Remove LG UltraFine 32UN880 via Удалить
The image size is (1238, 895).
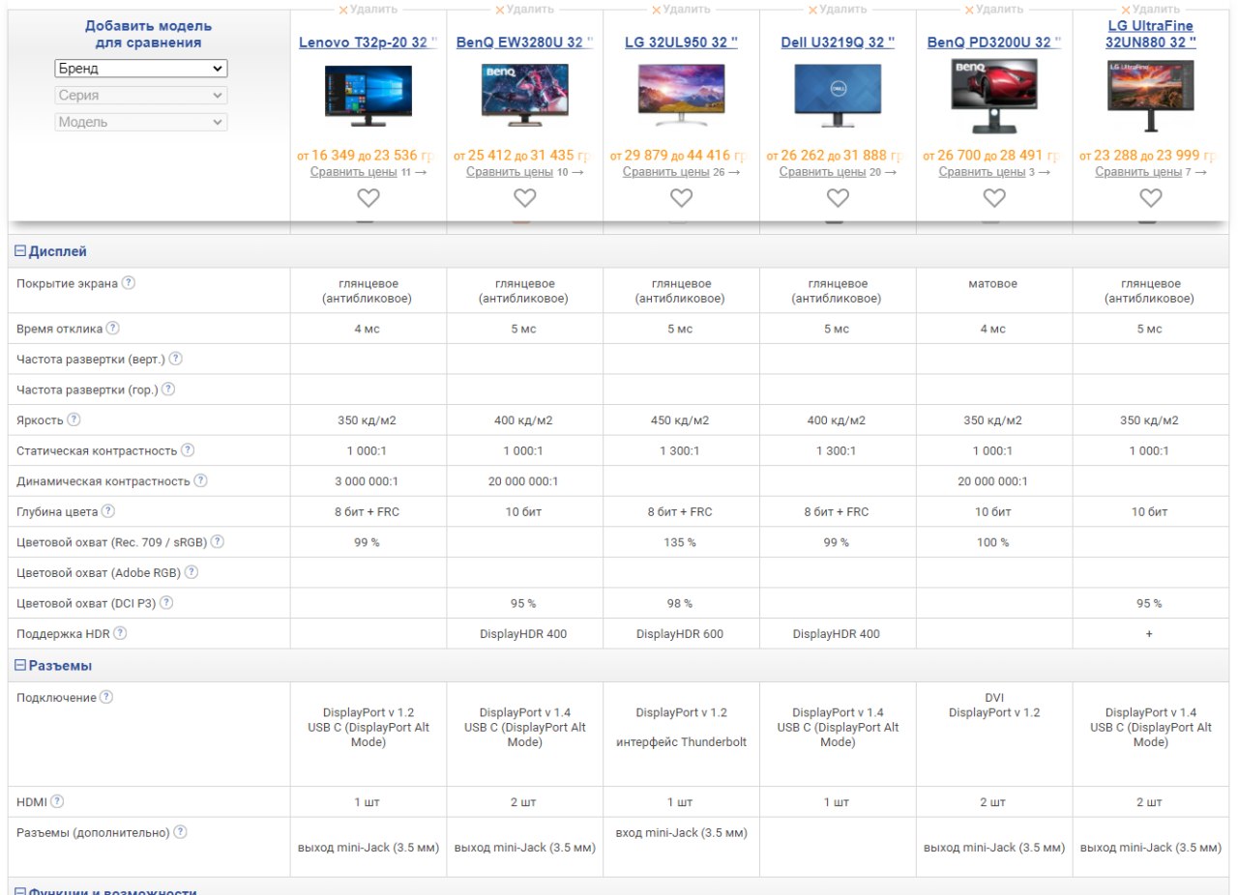(x=1150, y=9)
